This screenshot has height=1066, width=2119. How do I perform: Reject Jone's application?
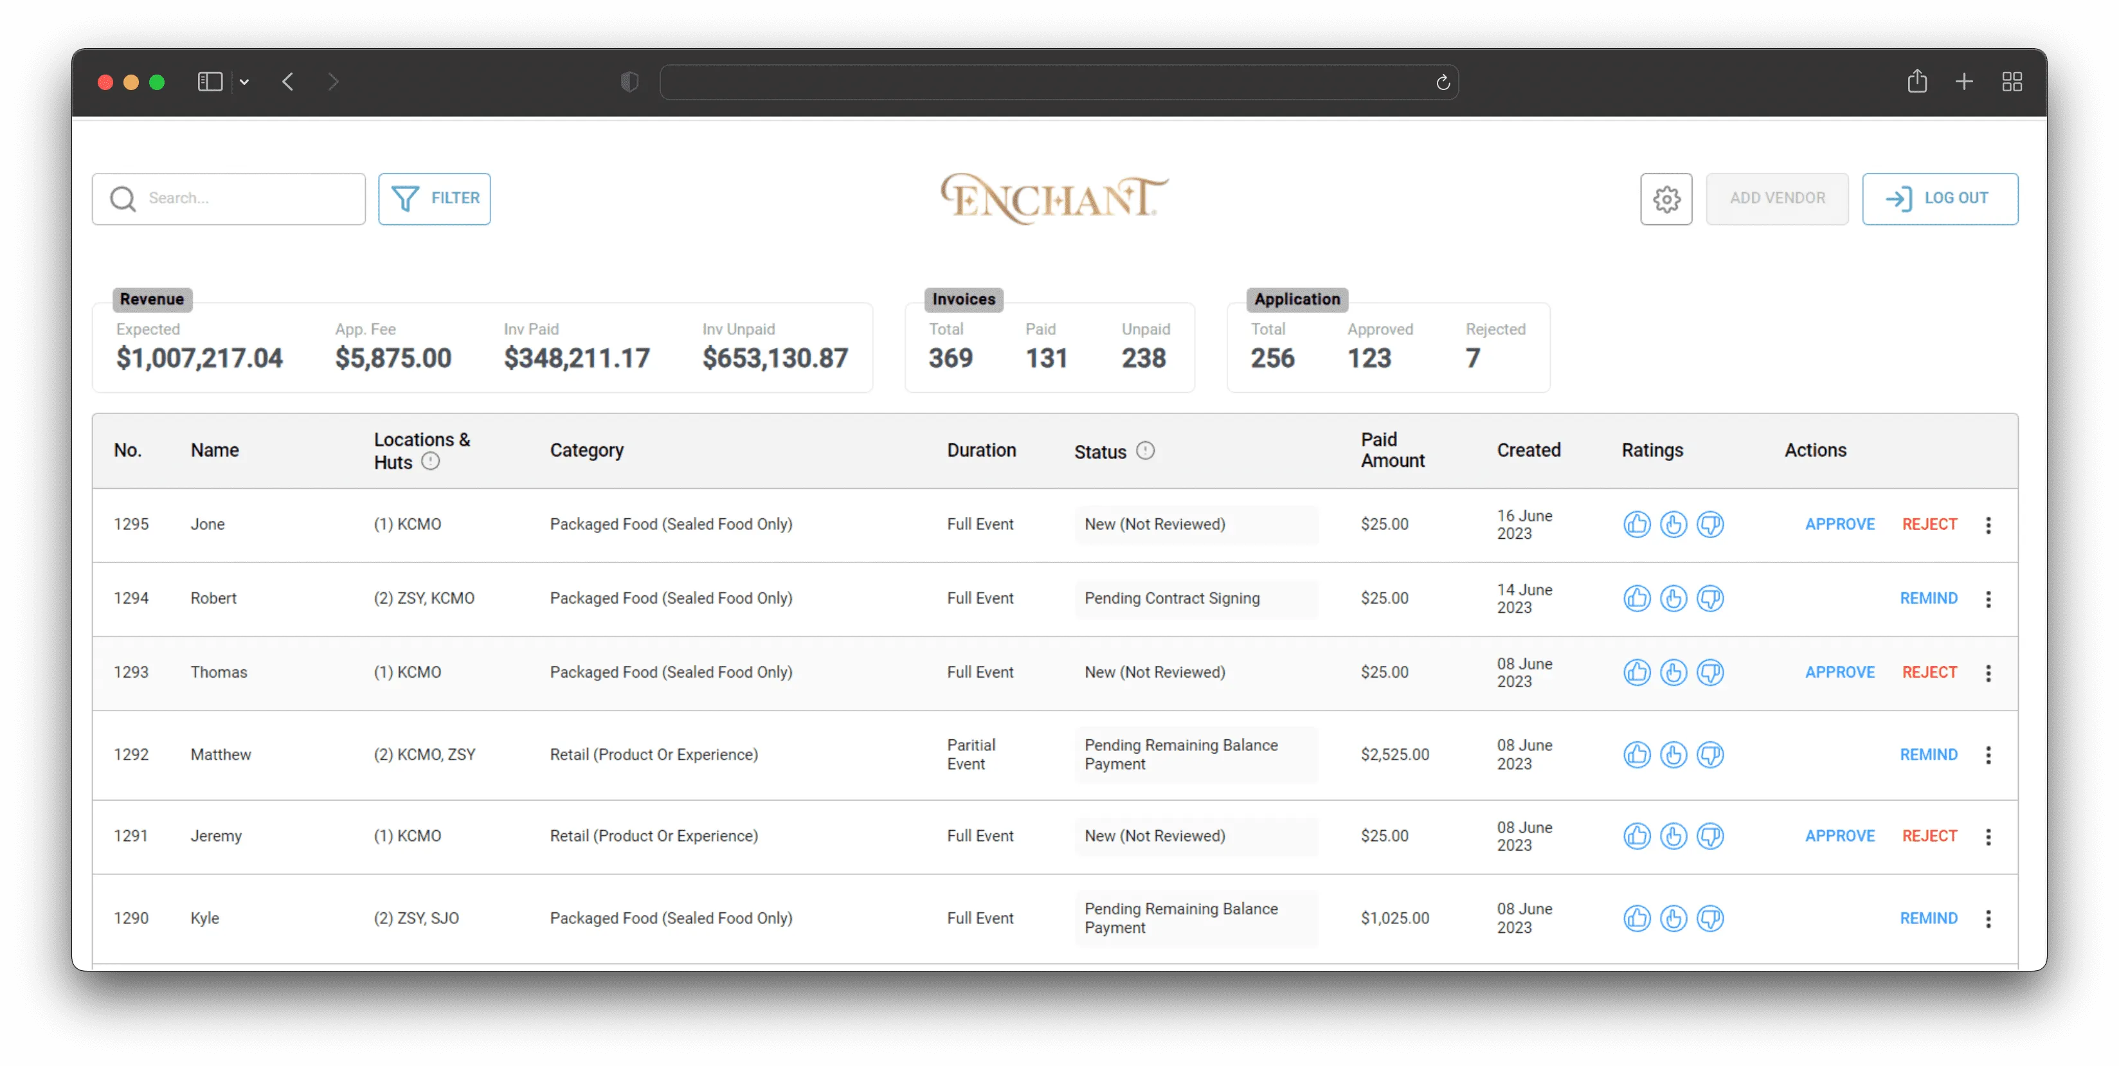[1929, 524]
